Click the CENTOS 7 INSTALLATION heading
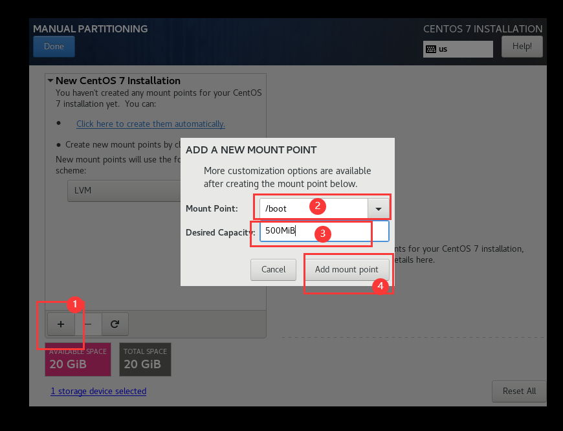Viewport: 563px width, 431px height. tap(483, 28)
